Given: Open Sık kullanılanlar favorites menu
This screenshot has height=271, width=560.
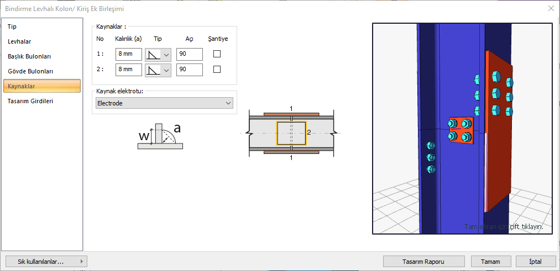Looking at the screenshot, I should (x=46, y=262).
